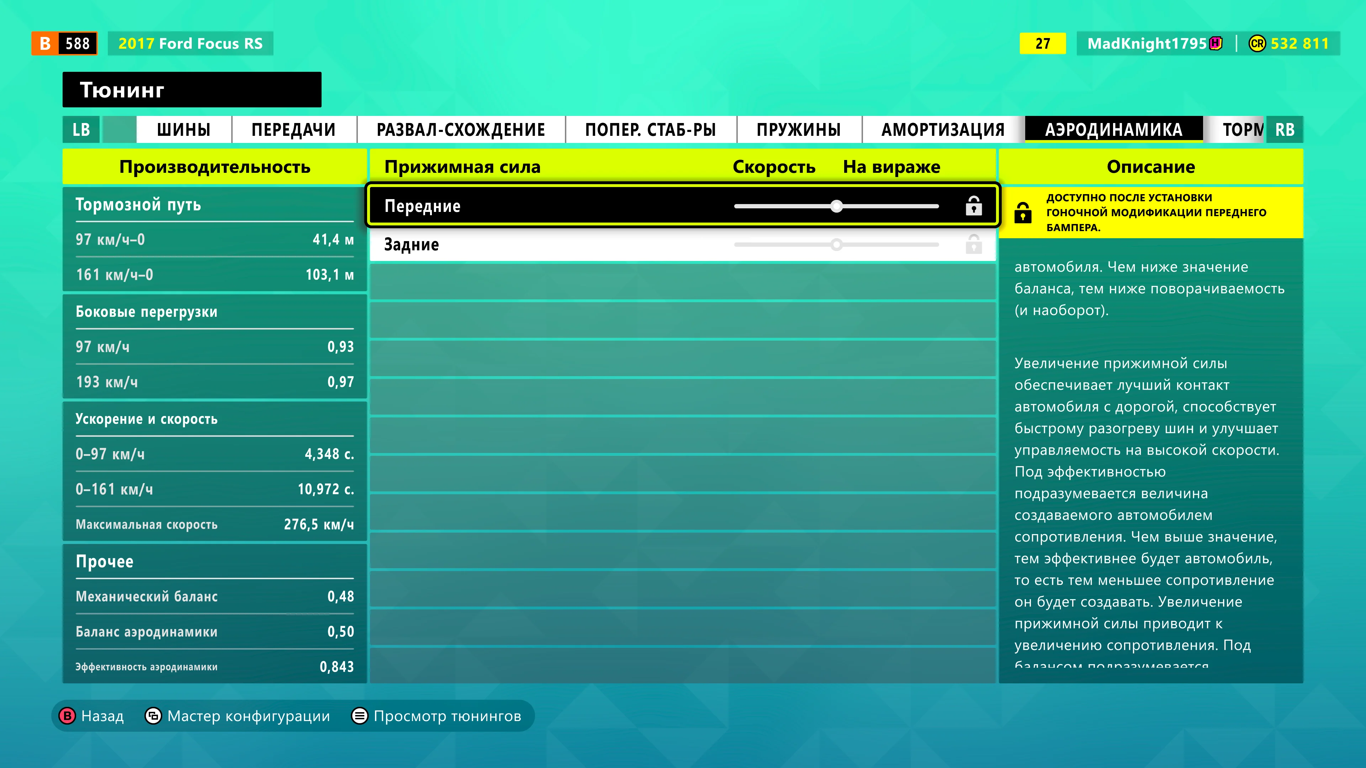Click the red B button icon next to Назад

(x=67, y=716)
